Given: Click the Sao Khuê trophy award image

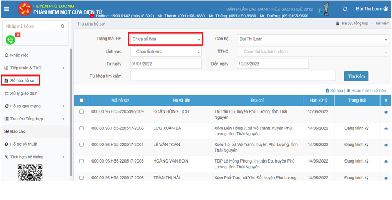Looking at the screenshot, I should 324,9.
